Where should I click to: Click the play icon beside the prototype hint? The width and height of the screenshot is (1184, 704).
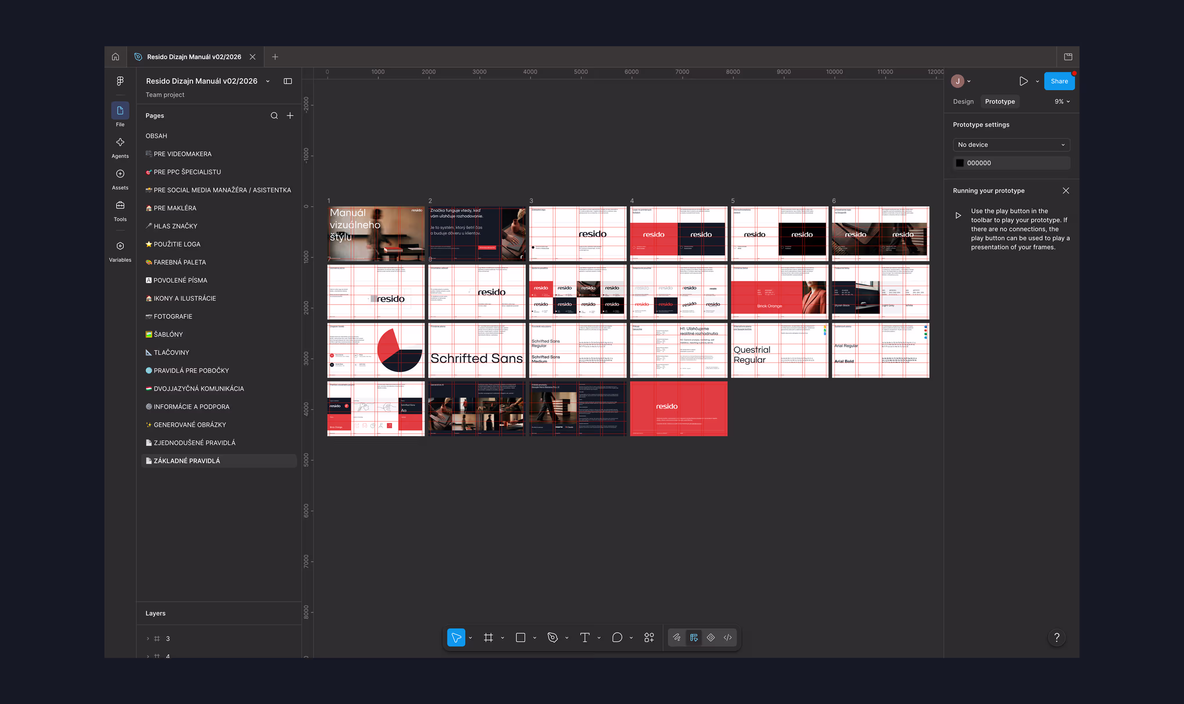tap(958, 215)
